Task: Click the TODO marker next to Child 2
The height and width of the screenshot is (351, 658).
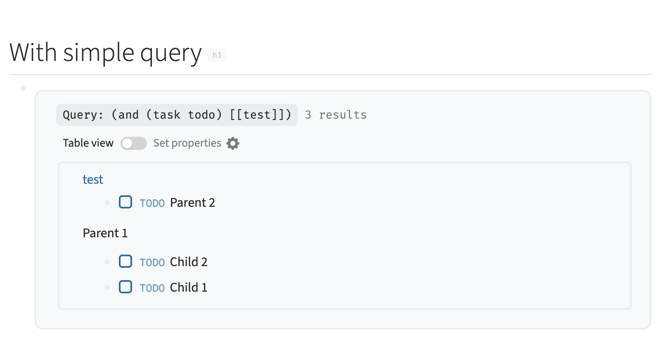Action: [x=151, y=262]
